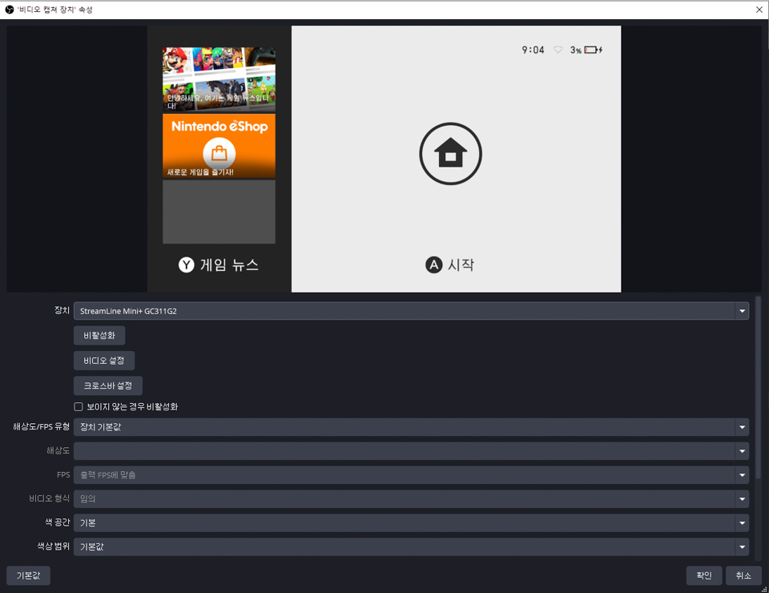Expand the 해상도/FPS 유형 dropdown

411,427
